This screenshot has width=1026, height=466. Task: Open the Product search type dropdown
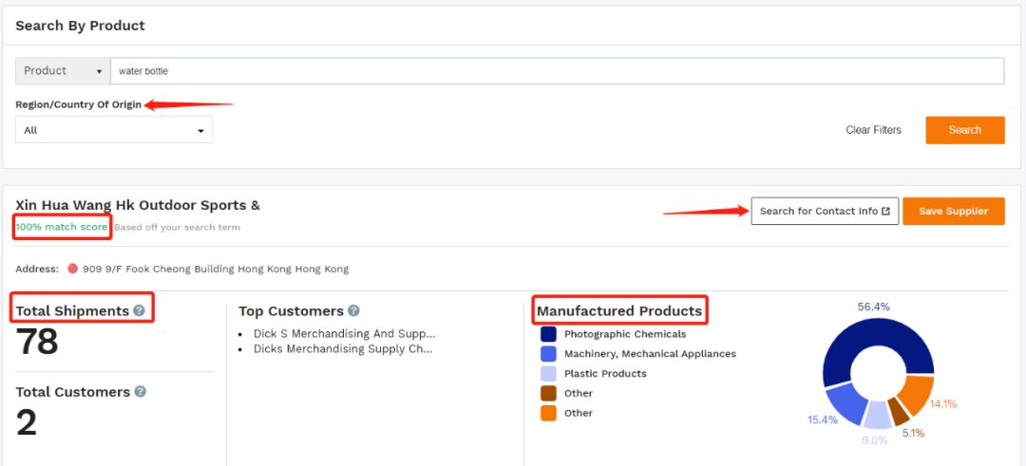point(63,71)
